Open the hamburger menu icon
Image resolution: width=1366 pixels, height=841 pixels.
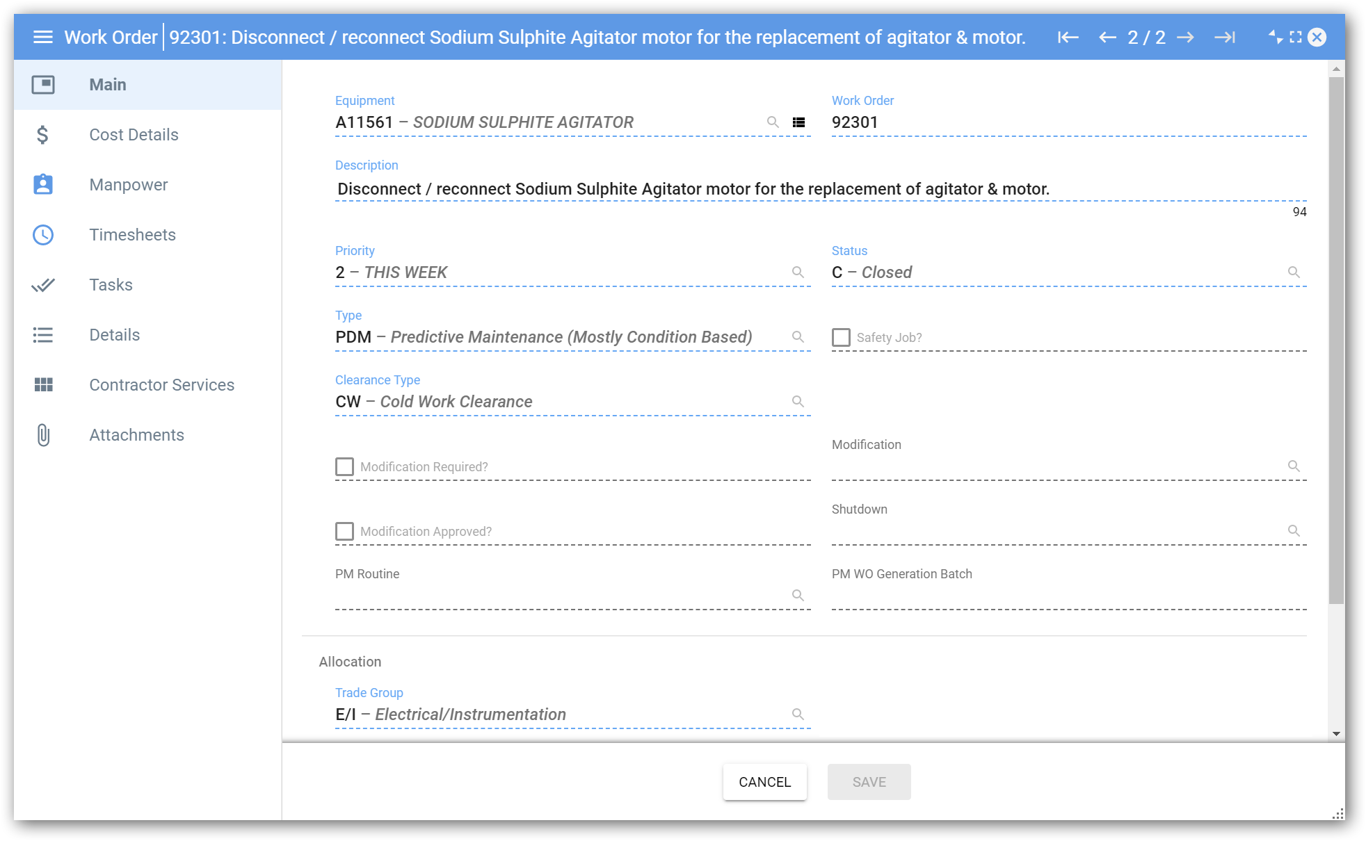point(43,37)
